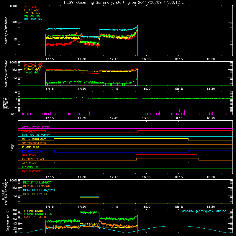The height and width of the screenshot is (236, 236).
Task: Select the GAP_FLAG label
Action: pos(29,131)
